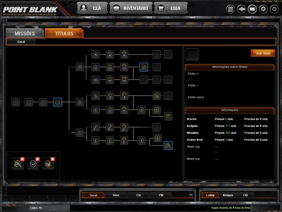Viewport: 282px width, 212px height.
Task: Select the crosshair title with two chevrons
Action: (124, 110)
